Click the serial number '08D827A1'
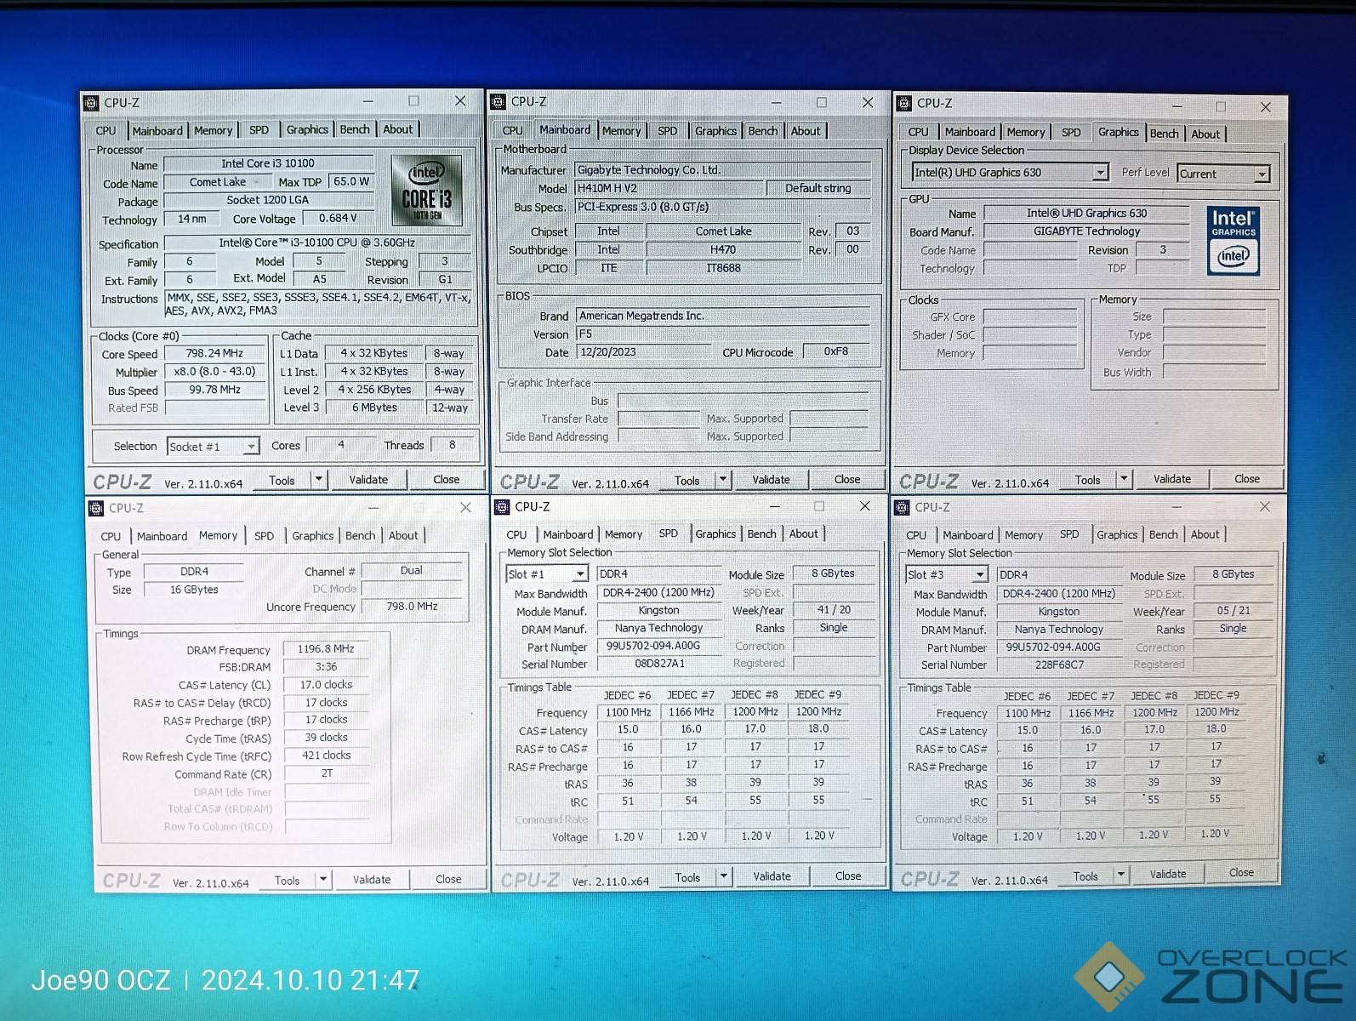This screenshot has width=1356, height=1021. click(659, 664)
